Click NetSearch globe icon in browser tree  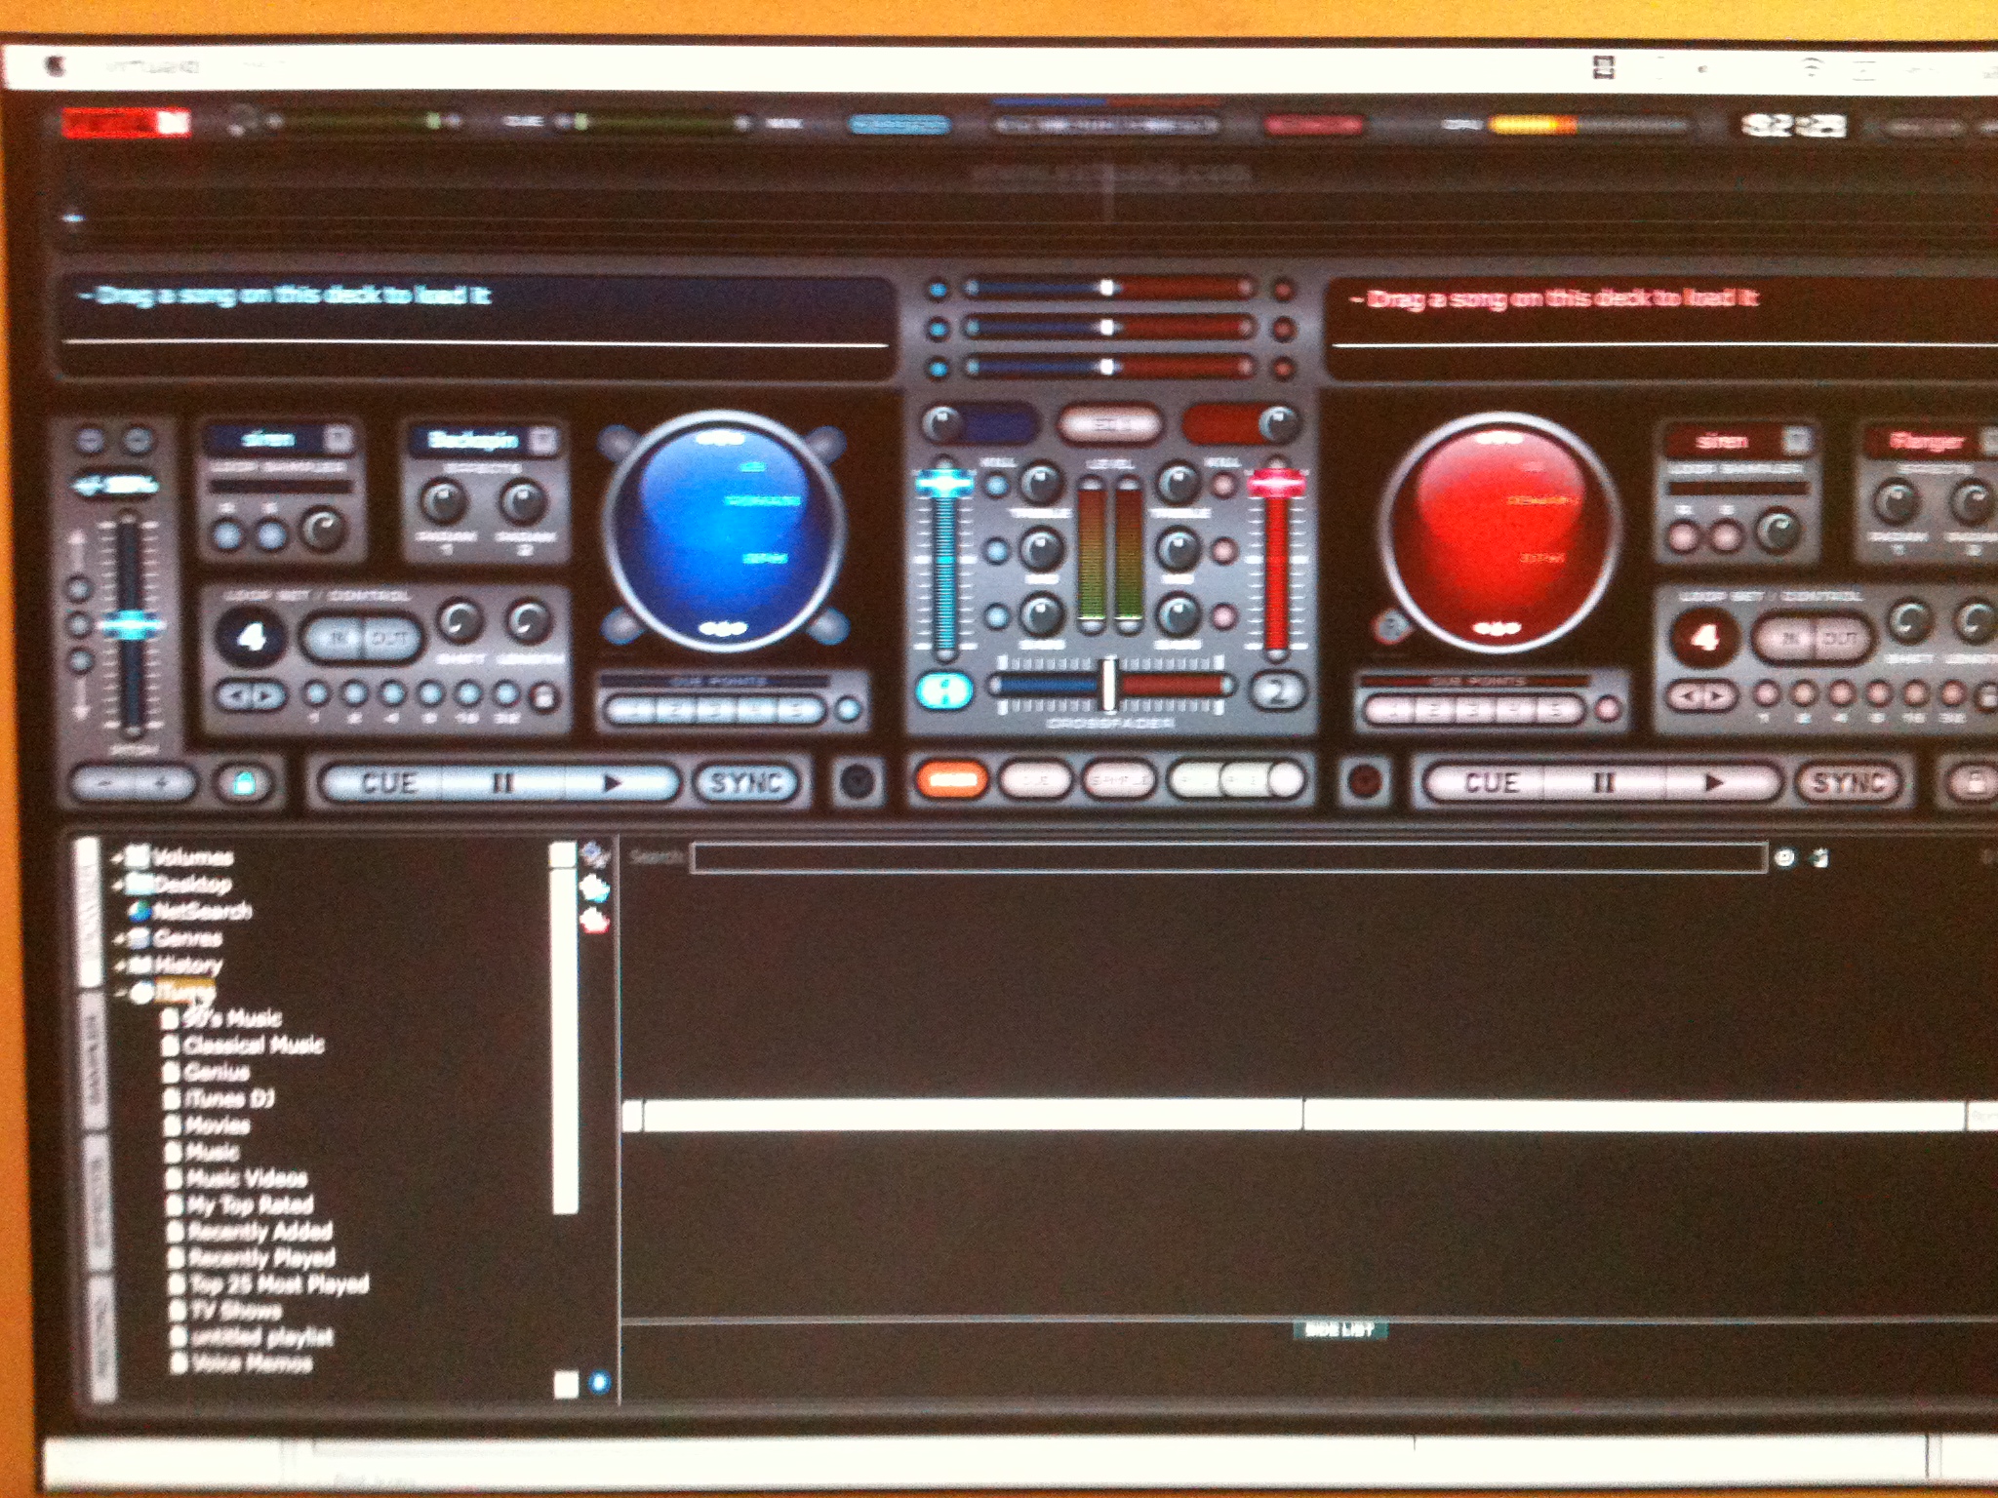point(140,911)
